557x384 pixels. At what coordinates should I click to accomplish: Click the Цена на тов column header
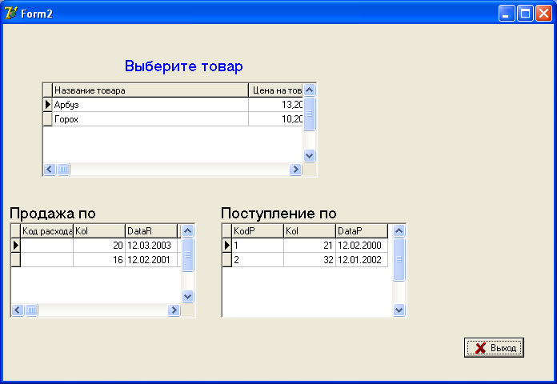pos(275,90)
